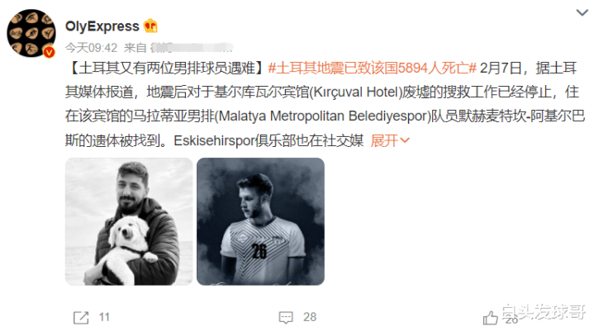
Task: Click the comment count 28
Action: click(310, 317)
